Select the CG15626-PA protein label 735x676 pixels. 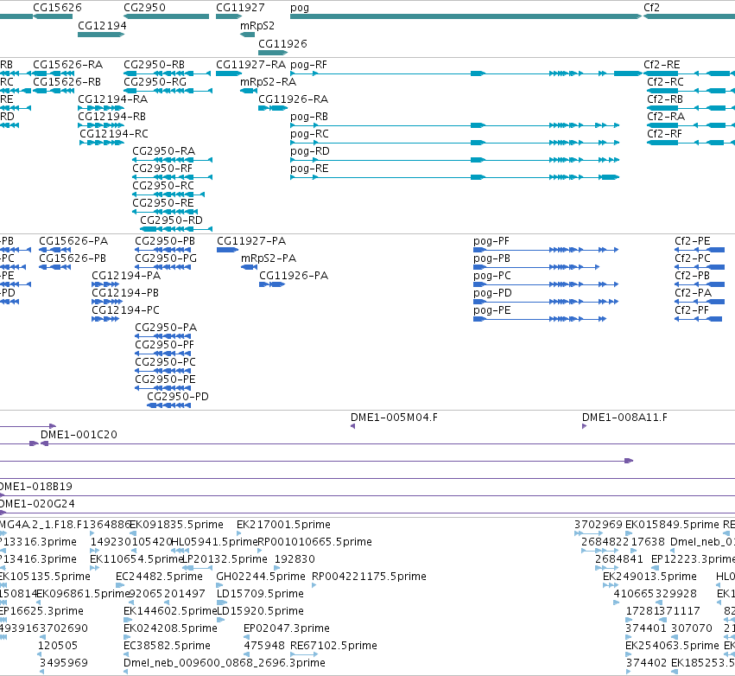click(x=73, y=240)
